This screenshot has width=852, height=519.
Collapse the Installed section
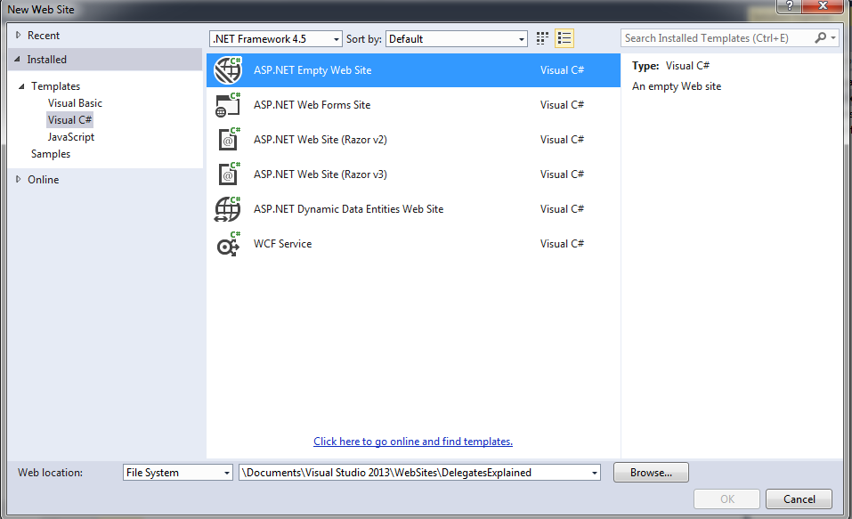17,60
